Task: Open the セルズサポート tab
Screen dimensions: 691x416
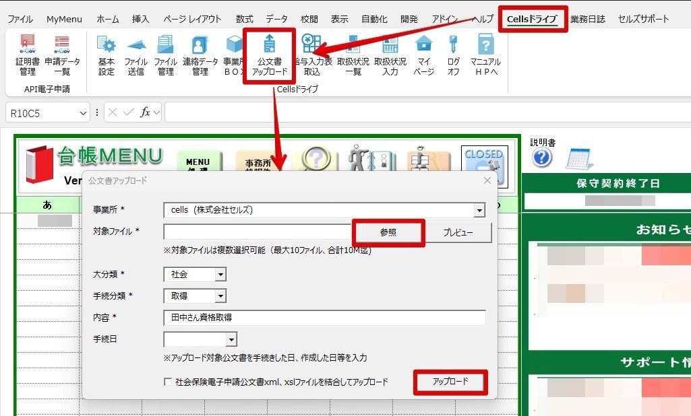Action: (643, 19)
